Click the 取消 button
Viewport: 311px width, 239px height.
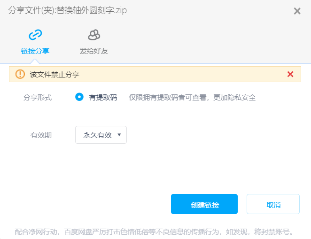(x=273, y=204)
